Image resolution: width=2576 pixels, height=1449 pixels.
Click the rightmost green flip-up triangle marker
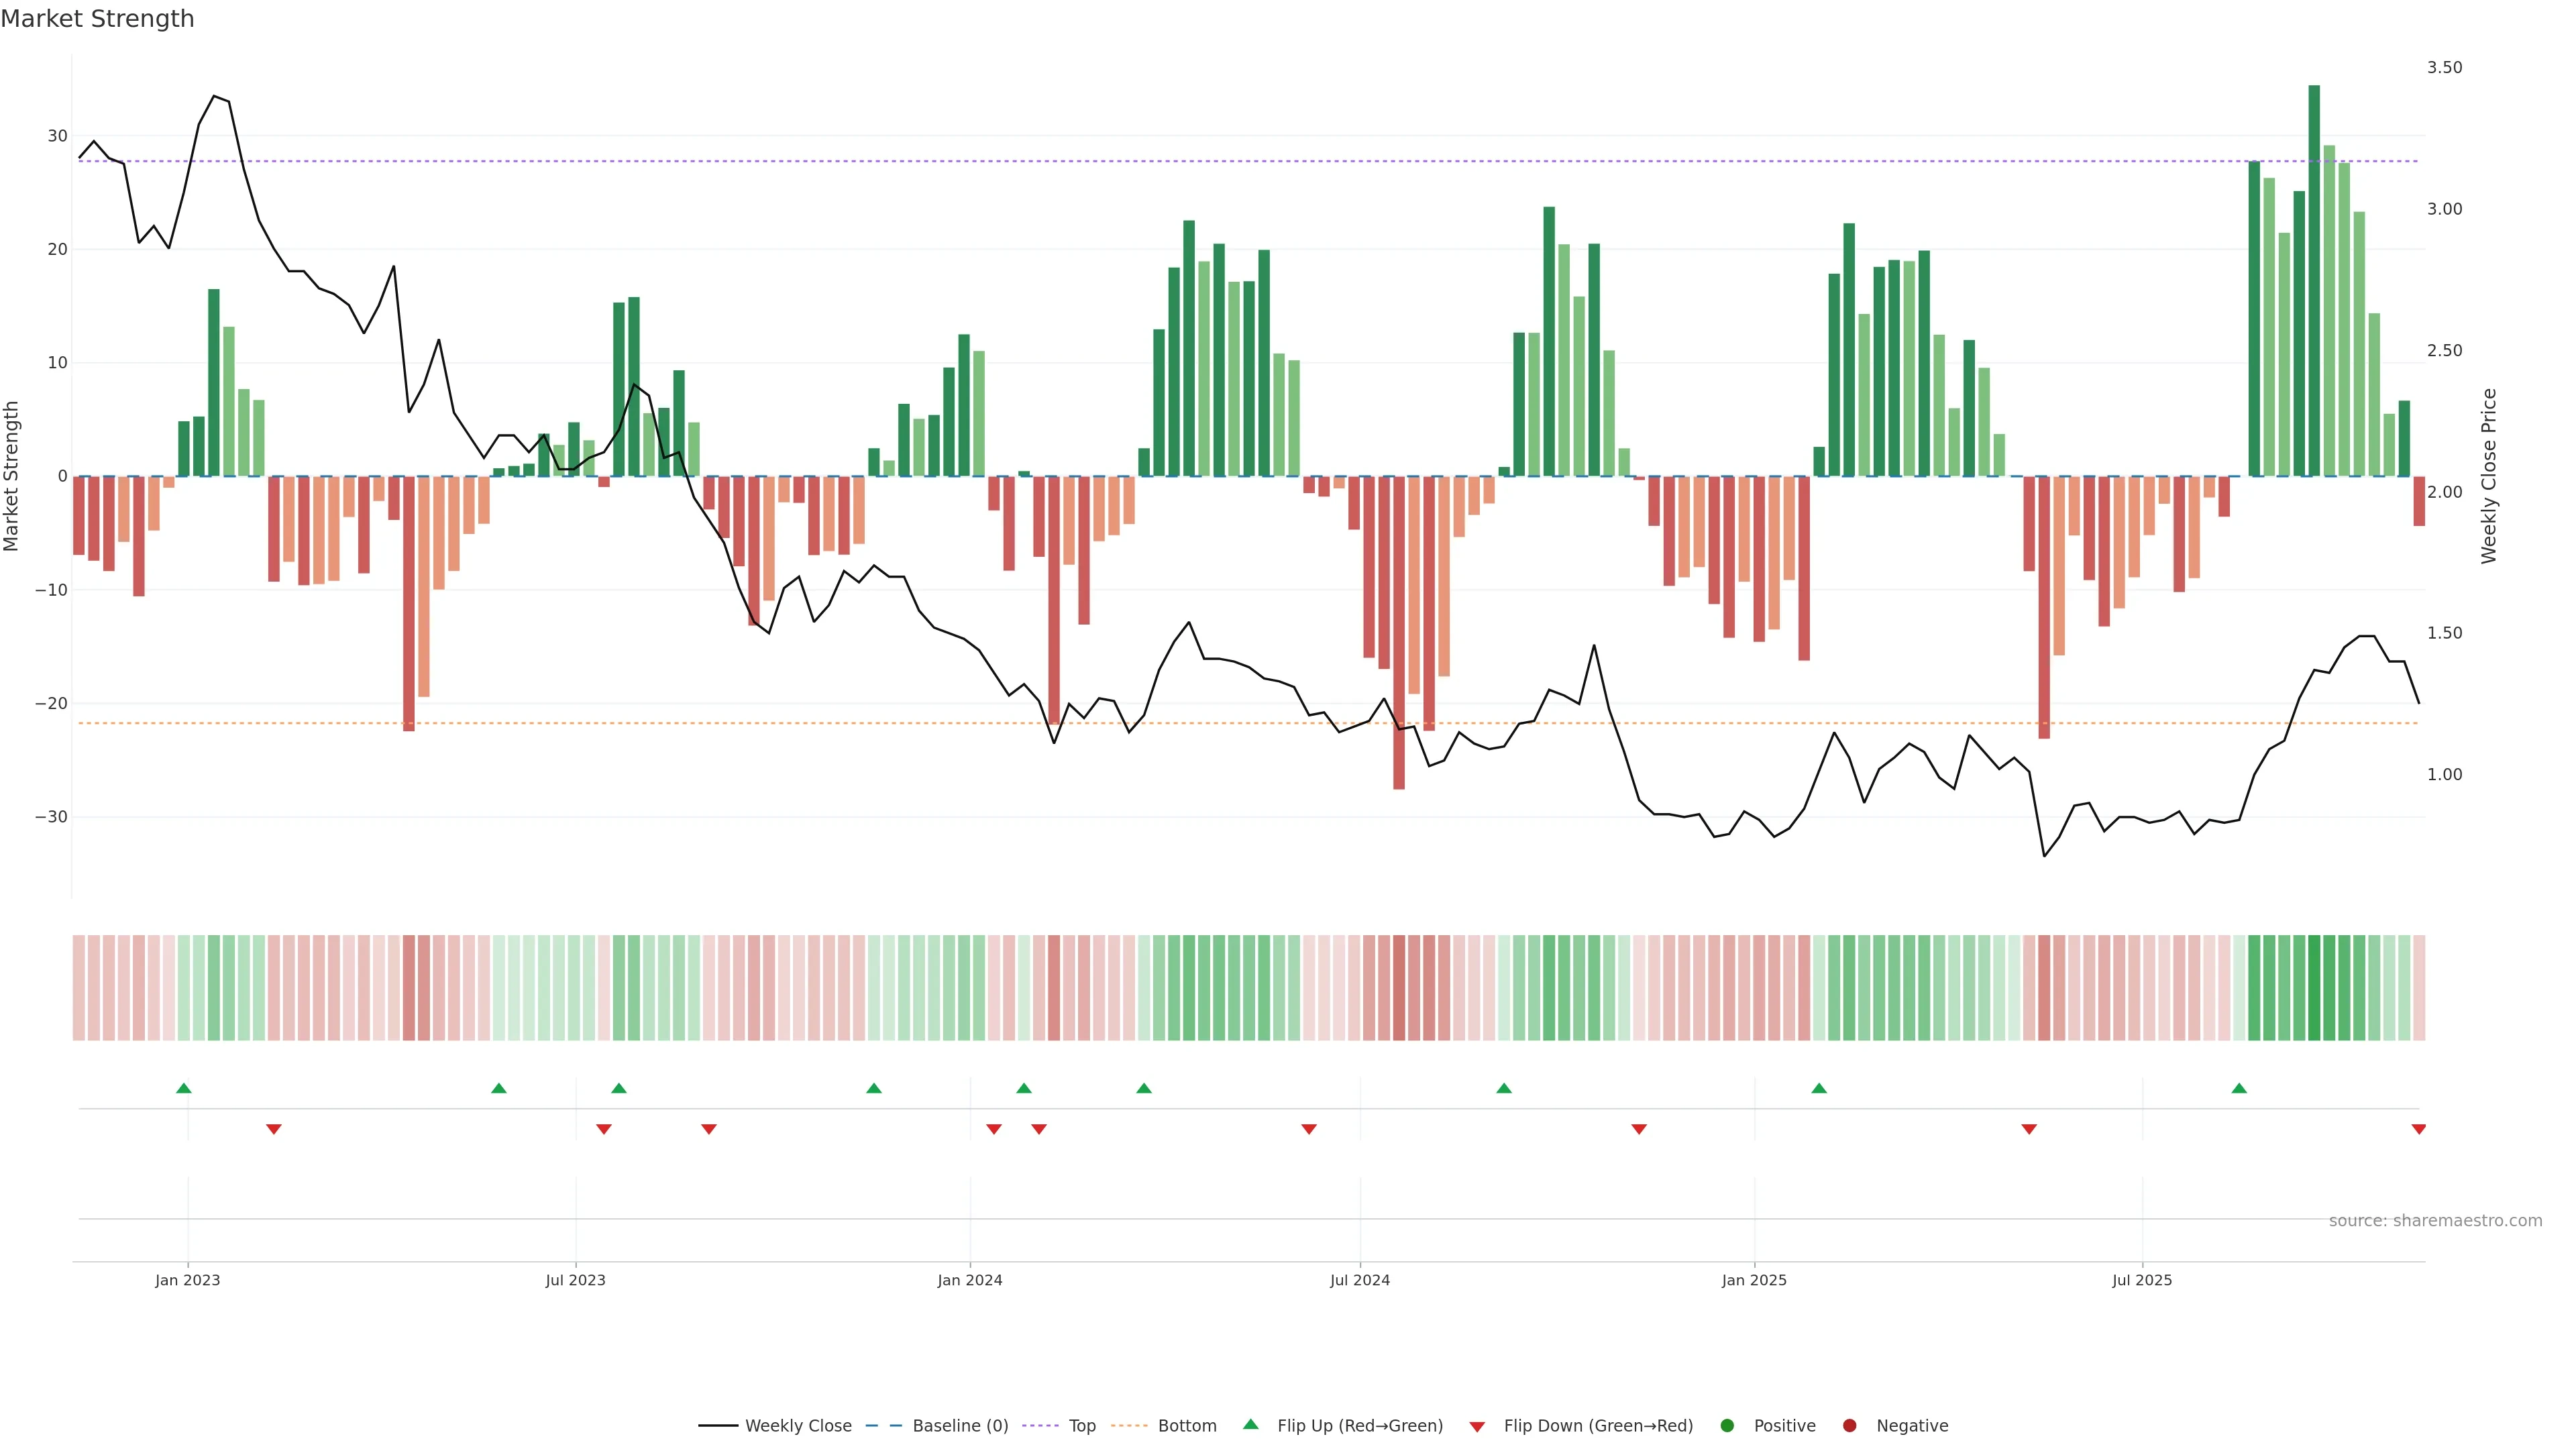pyautogui.click(x=2239, y=1088)
